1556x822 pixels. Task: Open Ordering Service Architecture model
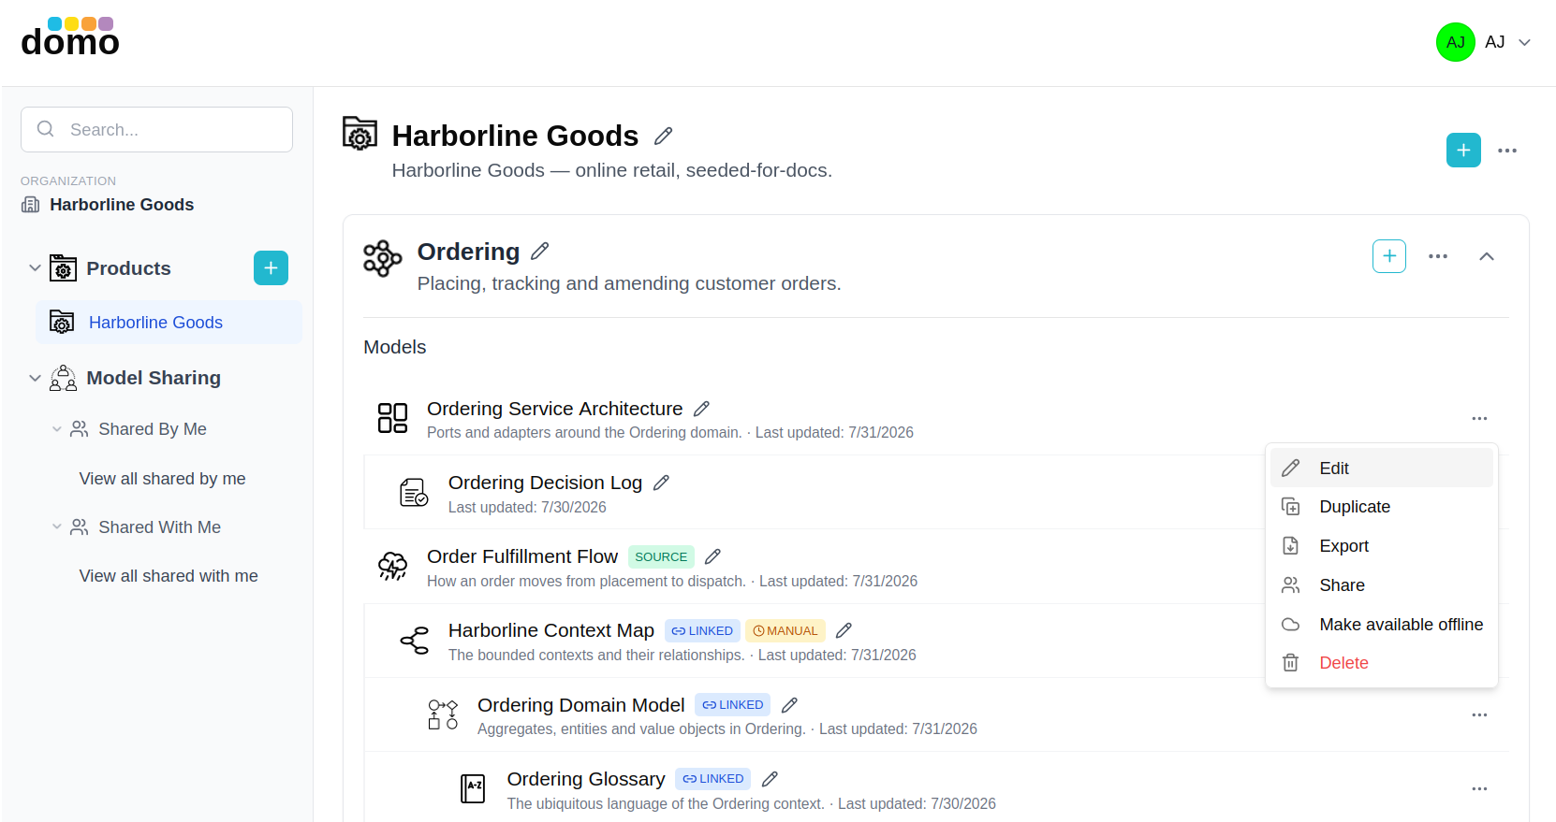[x=554, y=409]
